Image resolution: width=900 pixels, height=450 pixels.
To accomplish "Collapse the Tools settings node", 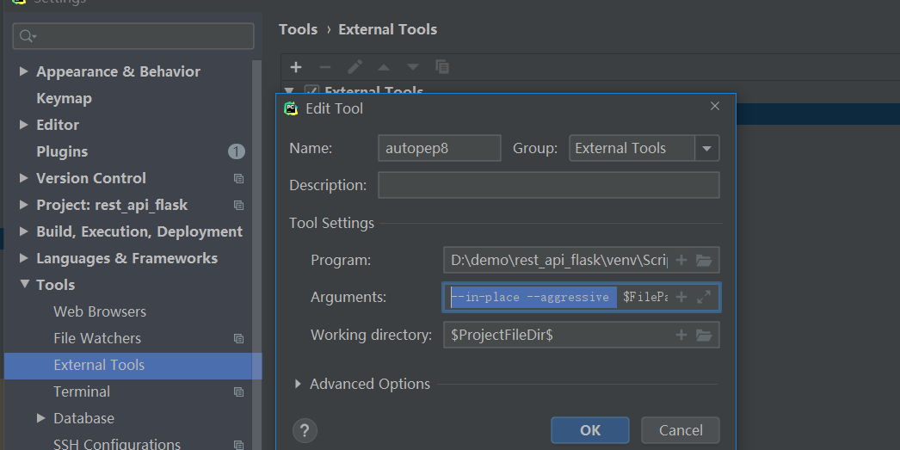I will tap(24, 284).
